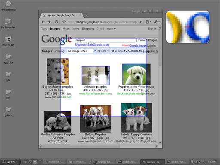Open the My Documents desktop icon
This screenshot has width=220, height=165.
point(8,6)
